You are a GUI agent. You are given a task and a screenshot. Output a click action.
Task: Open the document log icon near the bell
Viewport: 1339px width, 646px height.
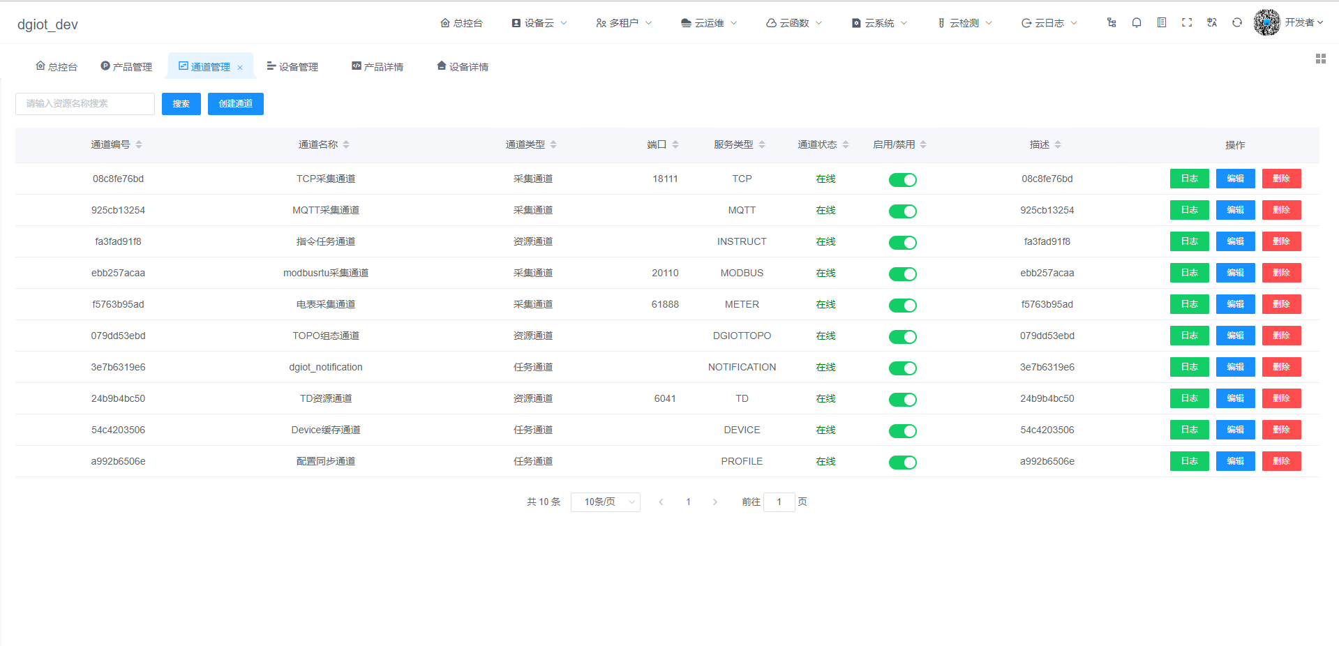1162,22
